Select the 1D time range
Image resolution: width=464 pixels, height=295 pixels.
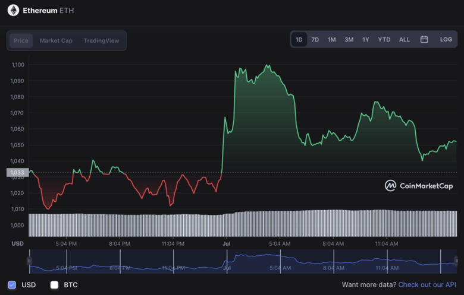point(299,40)
